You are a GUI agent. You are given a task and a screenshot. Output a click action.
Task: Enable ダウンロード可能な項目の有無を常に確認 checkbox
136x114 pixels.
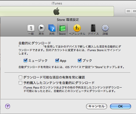pyautogui.click(x=20, y=77)
